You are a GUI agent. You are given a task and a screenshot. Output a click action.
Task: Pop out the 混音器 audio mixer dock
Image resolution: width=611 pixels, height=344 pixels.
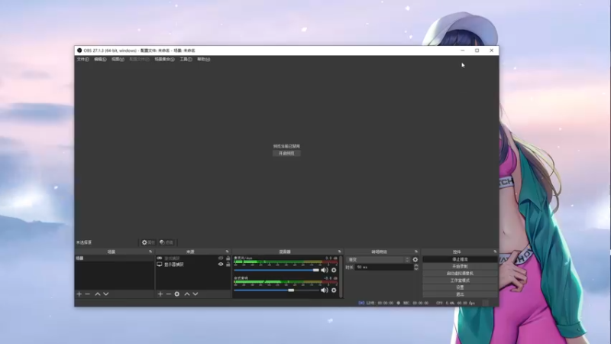click(339, 252)
